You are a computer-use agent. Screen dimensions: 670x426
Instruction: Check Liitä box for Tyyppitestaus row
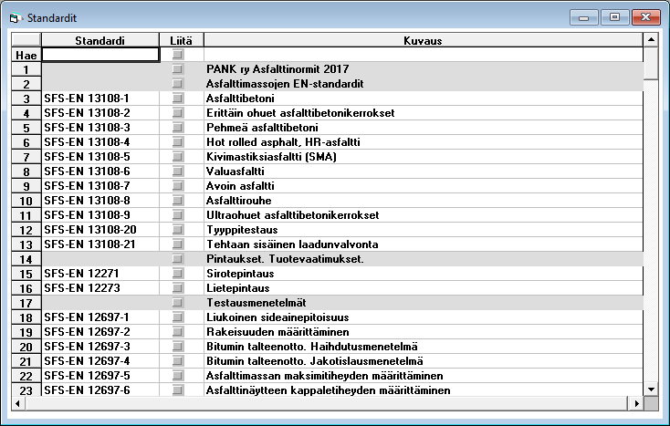[178, 230]
